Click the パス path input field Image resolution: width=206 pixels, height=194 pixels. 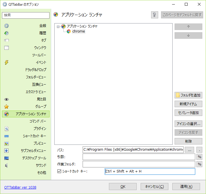133,150
